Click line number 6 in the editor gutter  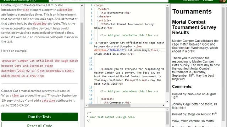tap(92, 24)
